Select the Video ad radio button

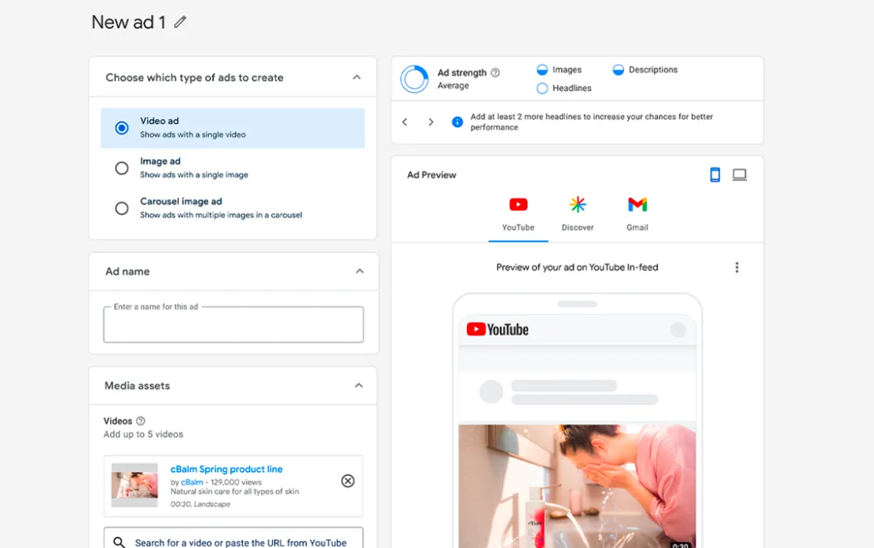click(x=122, y=128)
